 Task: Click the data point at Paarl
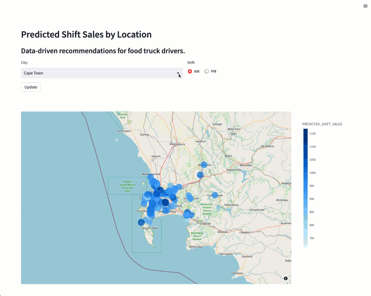click(x=200, y=175)
